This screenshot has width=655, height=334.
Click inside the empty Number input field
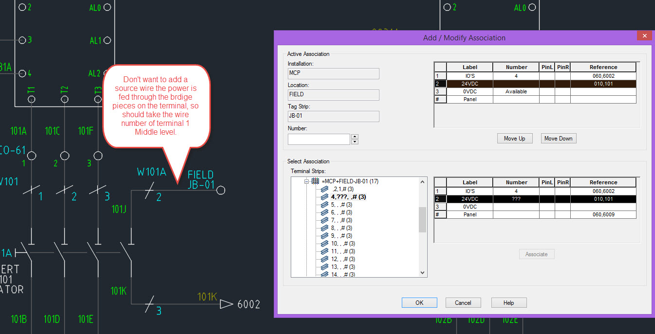(x=318, y=139)
